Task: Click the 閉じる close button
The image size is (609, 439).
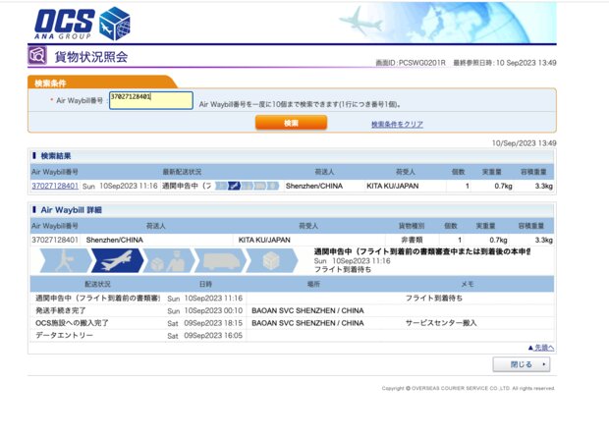Action: point(522,364)
